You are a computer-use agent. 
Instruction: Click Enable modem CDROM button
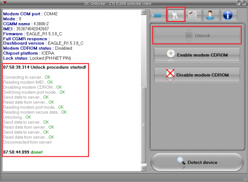(x=197, y=55)
